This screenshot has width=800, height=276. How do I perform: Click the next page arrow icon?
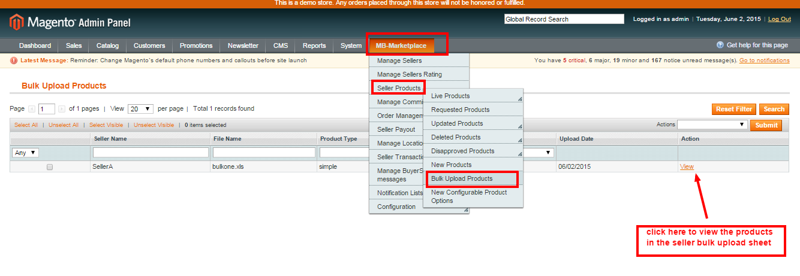[x=62, y=109]
